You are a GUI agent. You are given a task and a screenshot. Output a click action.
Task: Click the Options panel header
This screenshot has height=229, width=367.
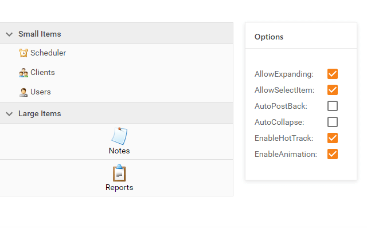point(269,37)
